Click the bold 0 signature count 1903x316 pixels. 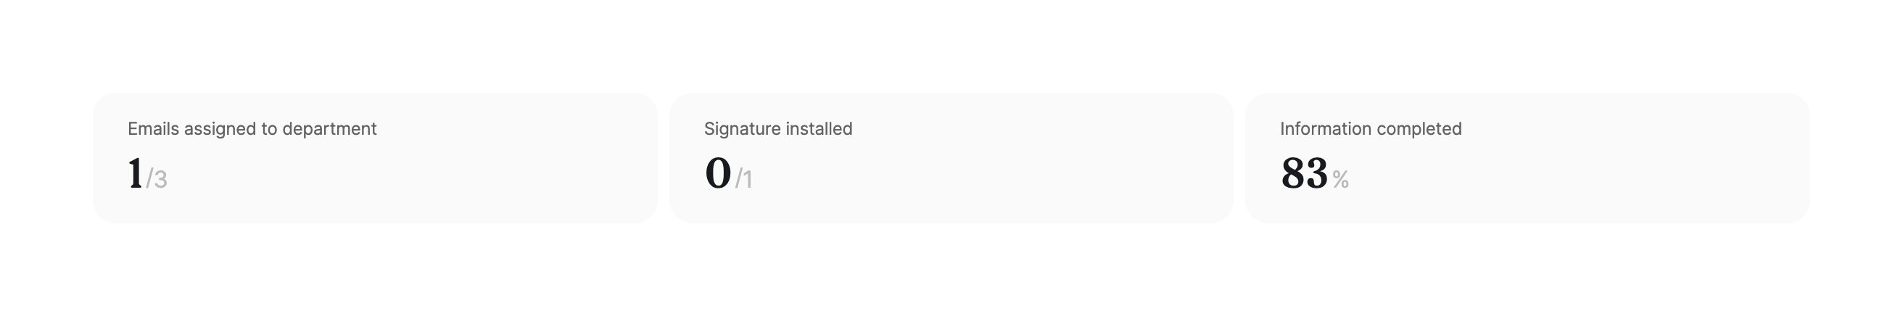717,174
